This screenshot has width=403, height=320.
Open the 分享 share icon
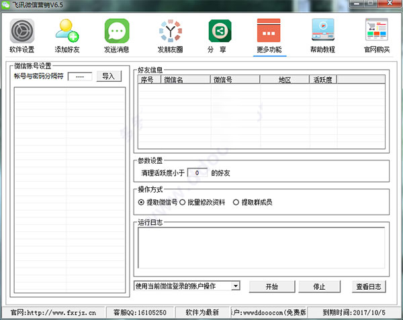pyautogui.click(x=220, y=31)
